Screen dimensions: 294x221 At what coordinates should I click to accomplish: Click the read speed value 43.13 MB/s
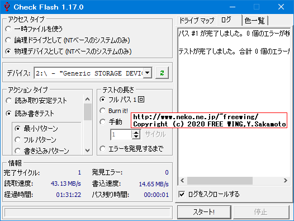pos(66,184)
